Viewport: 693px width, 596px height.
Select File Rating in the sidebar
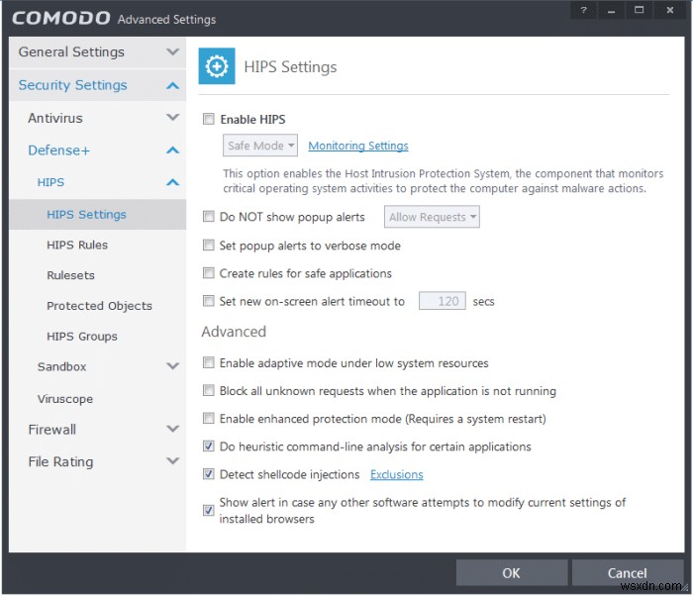coord(61,461)
